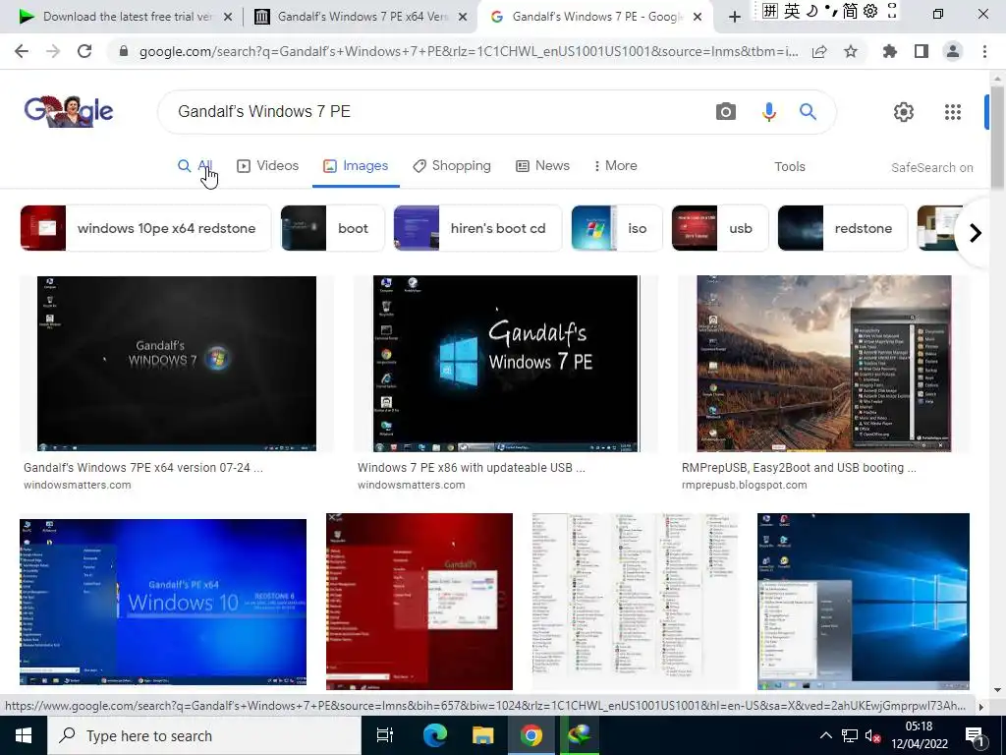This screenshot has width=1006, height=755.
Task: Open Chrome profile avatar
Action: point(953,51)
